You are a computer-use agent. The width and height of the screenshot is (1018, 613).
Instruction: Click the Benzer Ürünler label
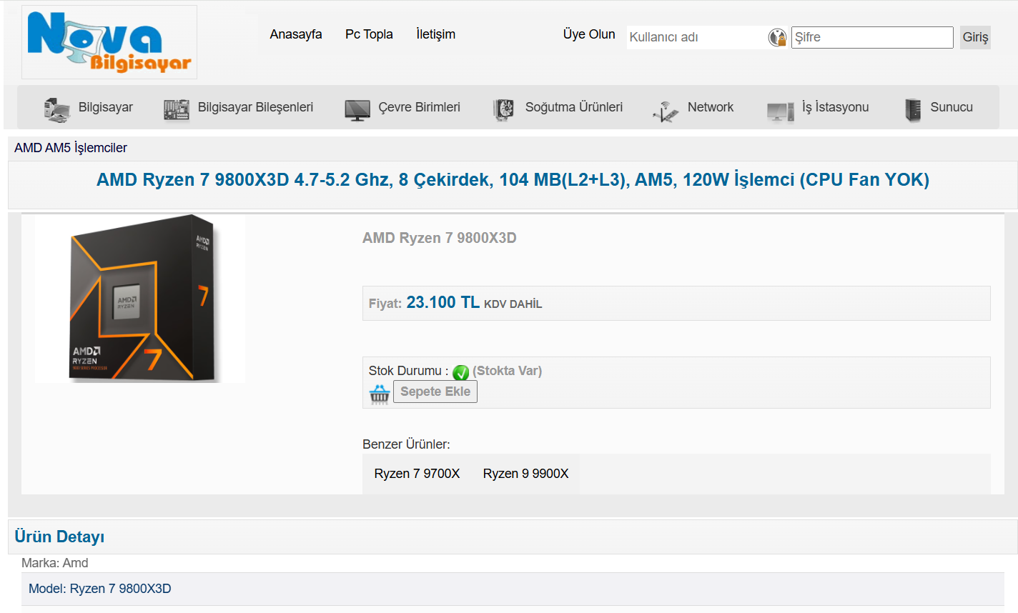[406, 444]
